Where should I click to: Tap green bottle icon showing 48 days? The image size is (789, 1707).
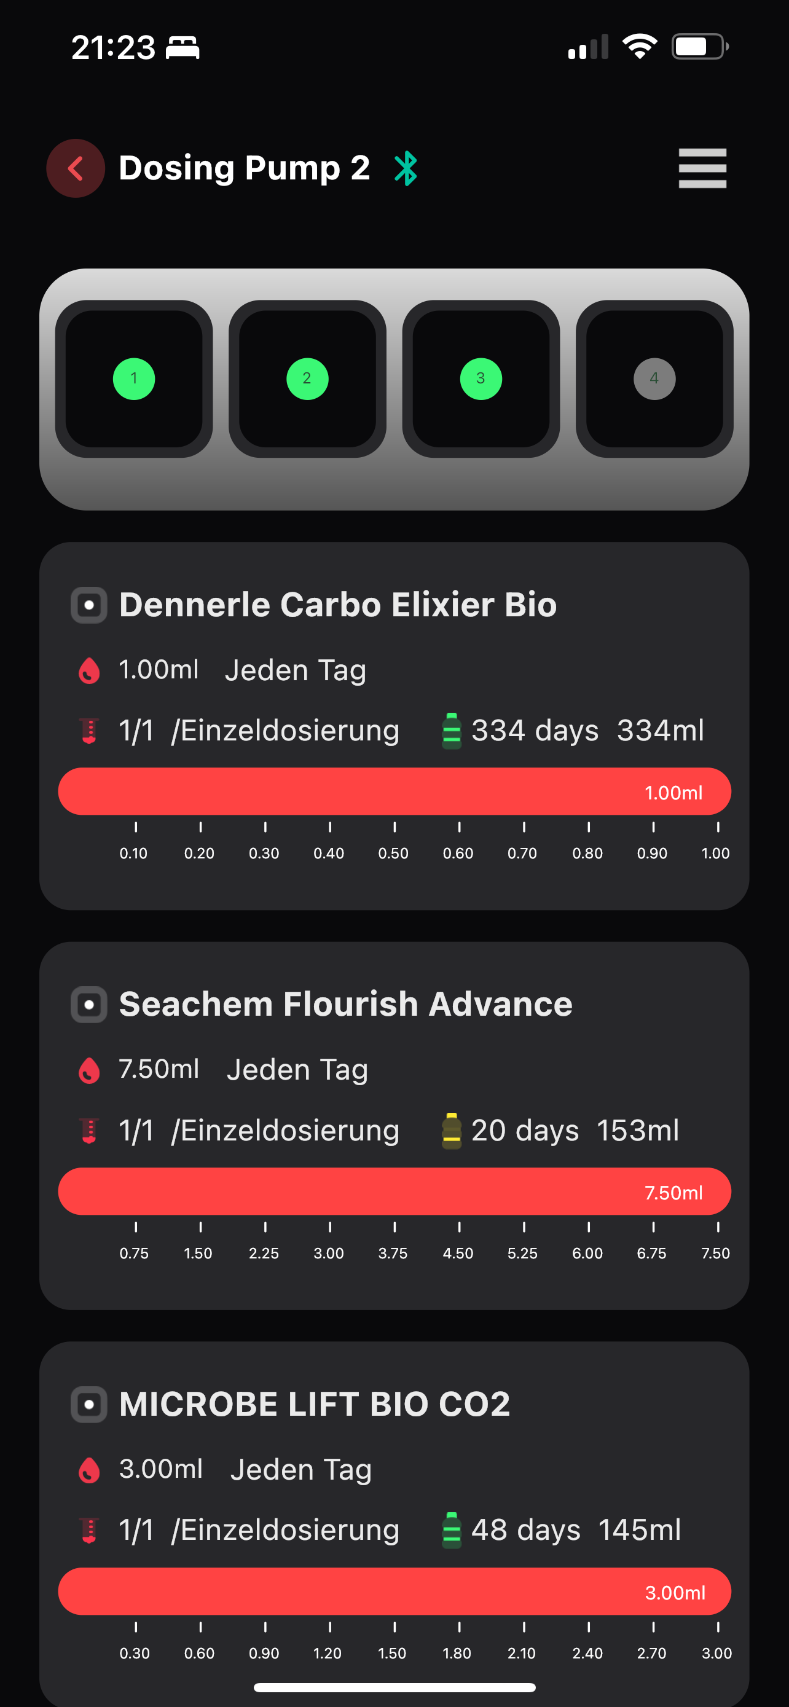coord(452,1530)
